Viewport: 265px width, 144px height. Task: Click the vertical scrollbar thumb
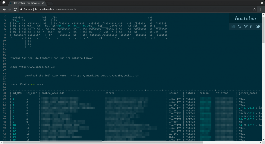click(263, 30)
